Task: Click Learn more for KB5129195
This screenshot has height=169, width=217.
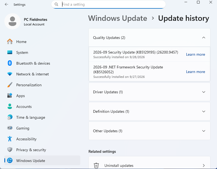Action: point(195,54)
